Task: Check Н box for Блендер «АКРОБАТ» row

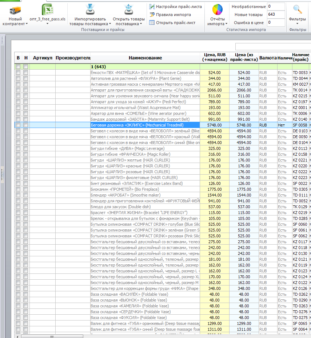Action: (x=26, y=195)
